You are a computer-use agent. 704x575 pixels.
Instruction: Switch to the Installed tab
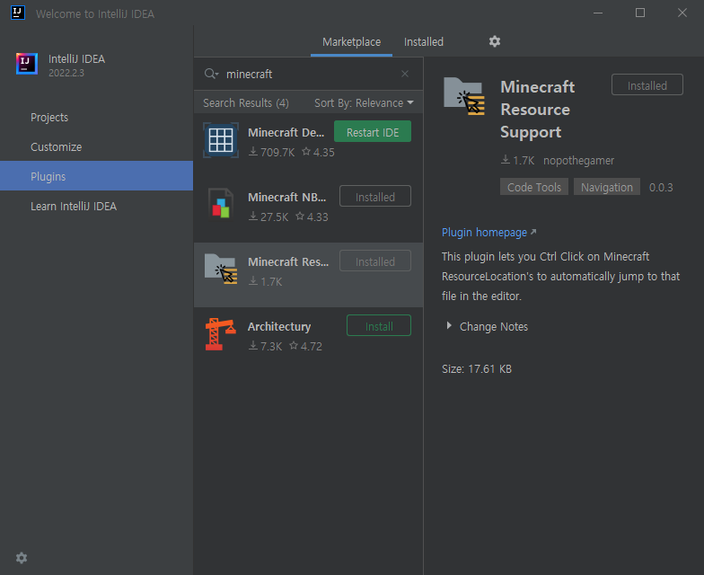[x=424, y=41]
